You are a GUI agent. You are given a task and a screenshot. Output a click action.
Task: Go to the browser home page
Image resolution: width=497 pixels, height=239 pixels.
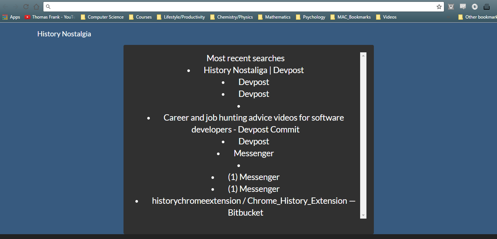point(36,7)
